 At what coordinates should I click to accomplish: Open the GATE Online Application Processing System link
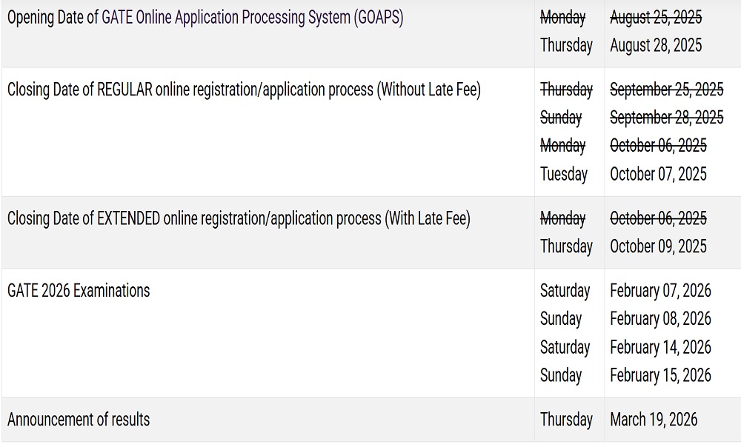(252, 18)
